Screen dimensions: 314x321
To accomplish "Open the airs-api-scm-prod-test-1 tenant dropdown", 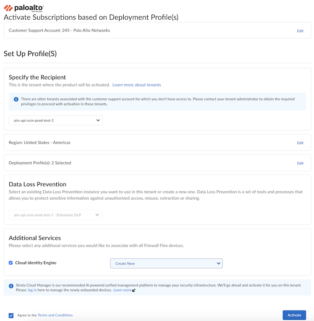I will click(x=55, y=120).
